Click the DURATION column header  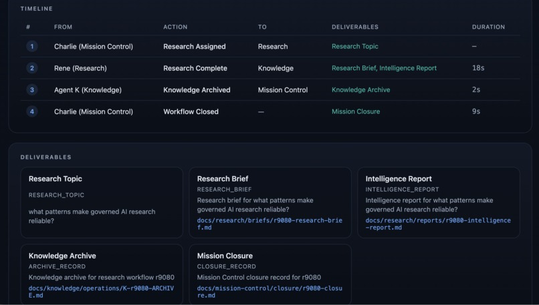coord(488,27)
